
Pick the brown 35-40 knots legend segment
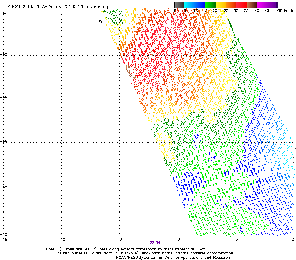point(252,5)
